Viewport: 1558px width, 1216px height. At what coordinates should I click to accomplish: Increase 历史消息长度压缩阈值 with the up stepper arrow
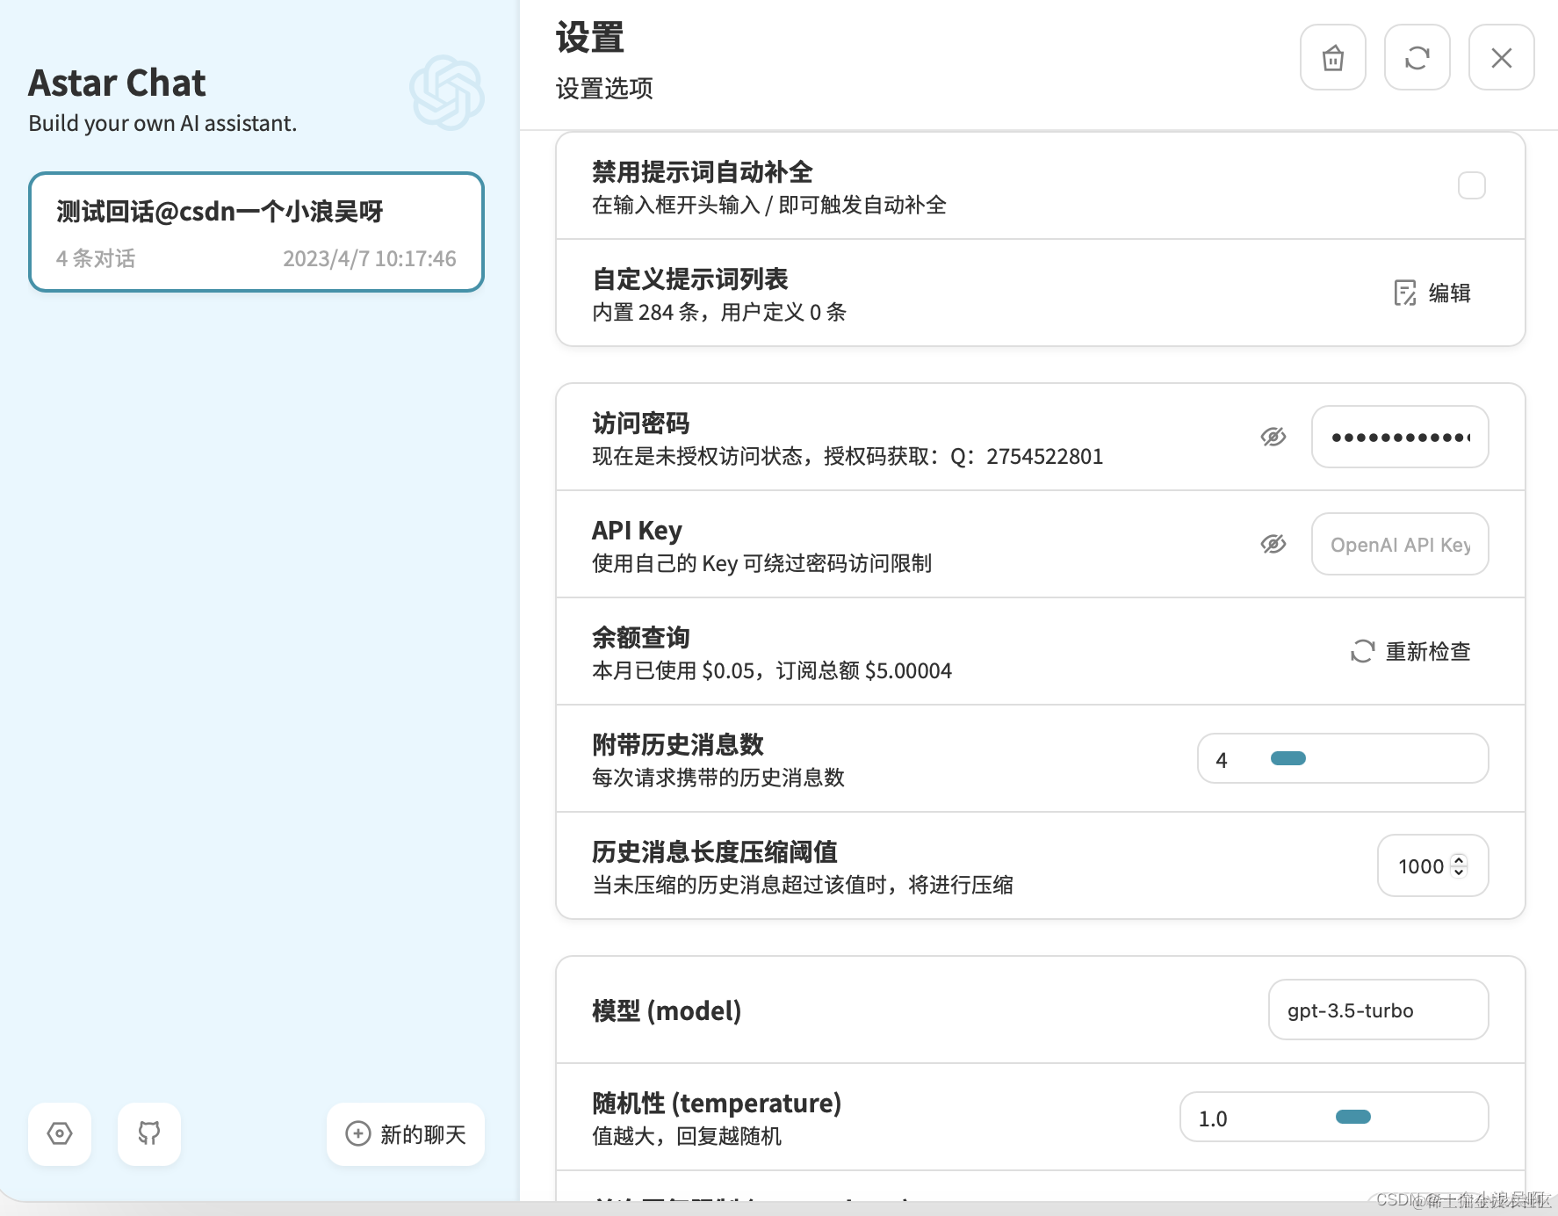pos(1459,859)
